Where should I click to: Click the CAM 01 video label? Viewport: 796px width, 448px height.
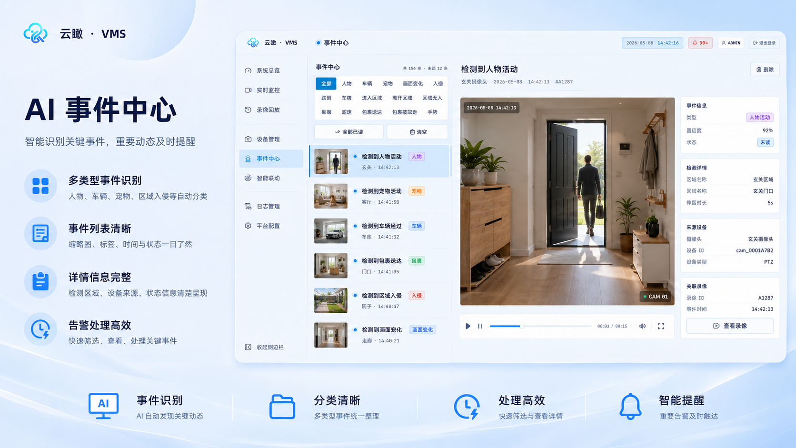(x=656, y=297)
